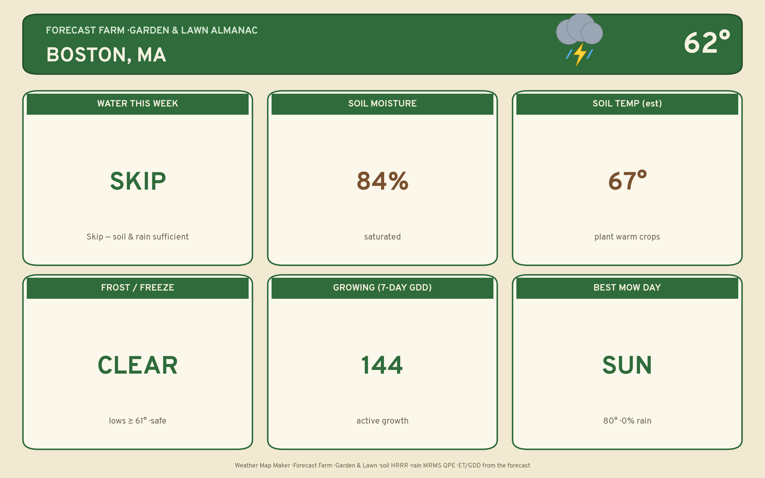
Task: Click the SKIP watering value
Action: (138, 181)
